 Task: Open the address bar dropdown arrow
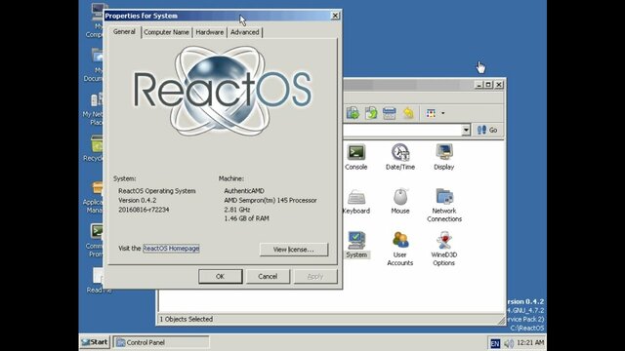coord(466,130)
